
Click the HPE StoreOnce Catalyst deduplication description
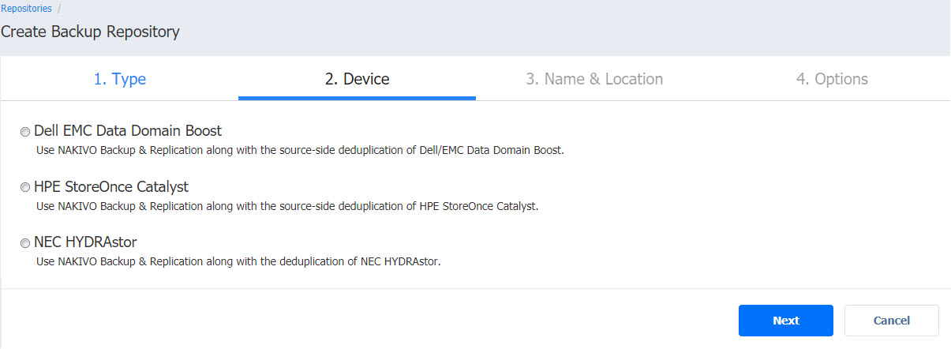tap(287, 206)
